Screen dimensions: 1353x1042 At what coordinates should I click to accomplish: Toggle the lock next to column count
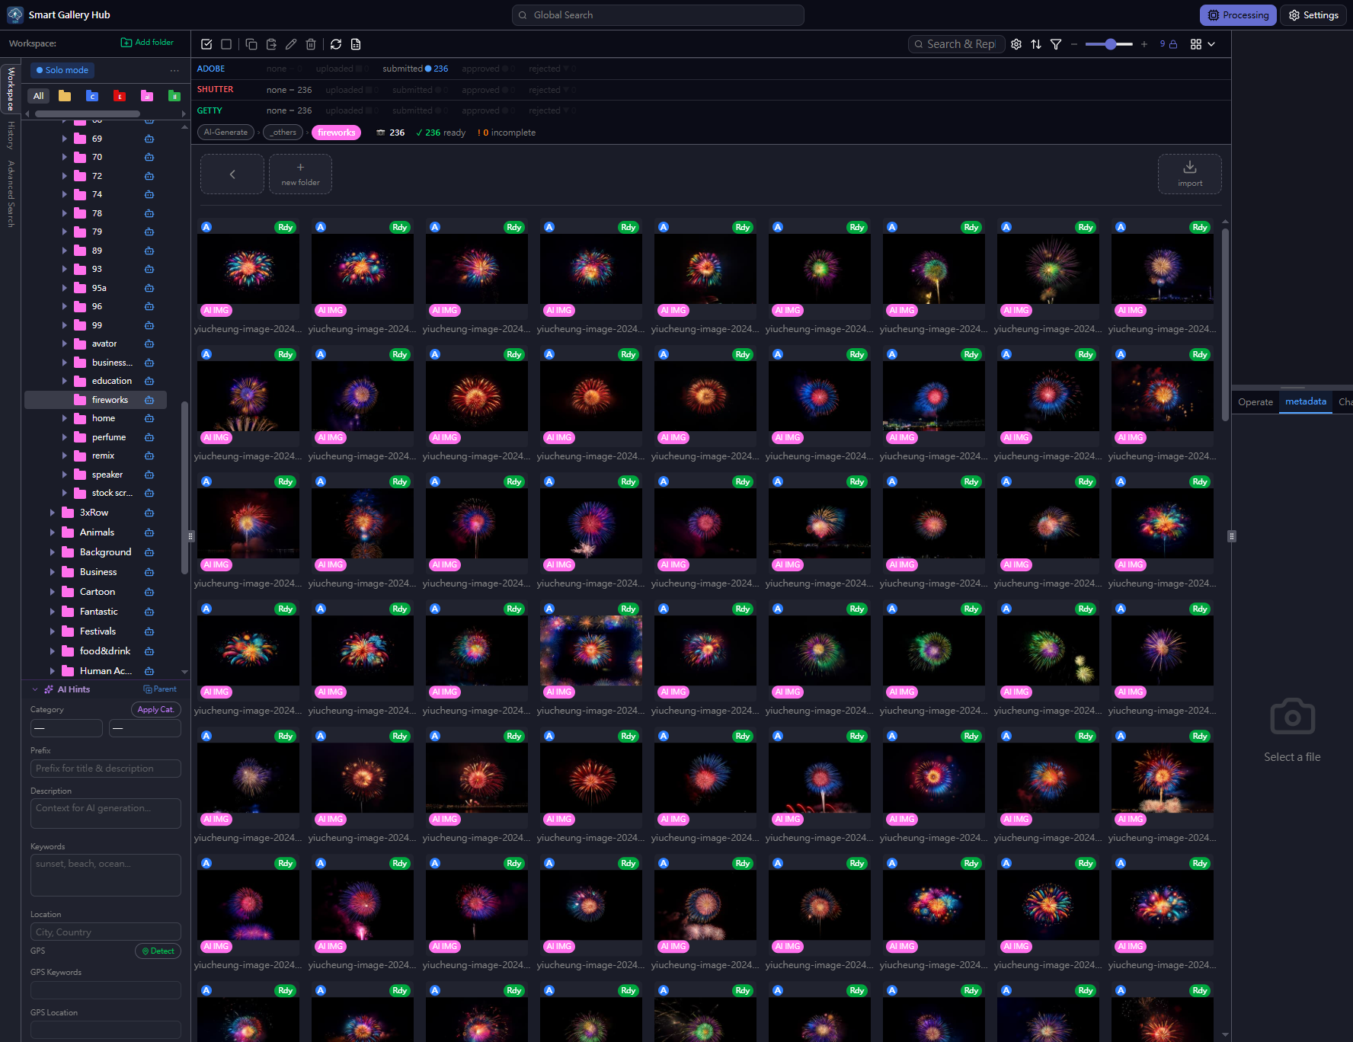(x=1173, y=44)
